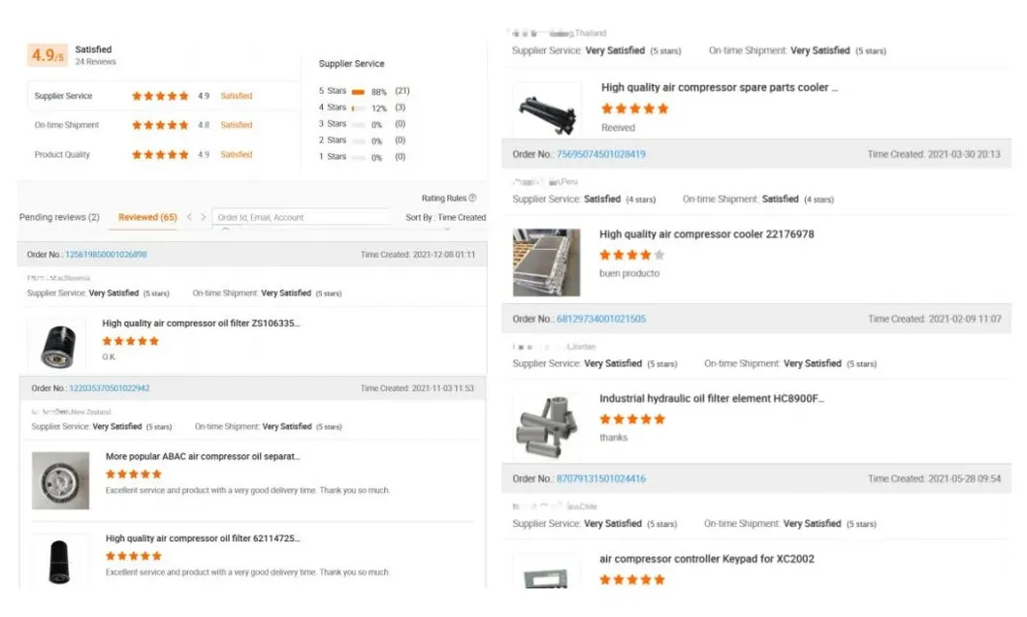Switch to the Pending reviews tab
This screenshot has width=1027, height=617.
[59, 217]
